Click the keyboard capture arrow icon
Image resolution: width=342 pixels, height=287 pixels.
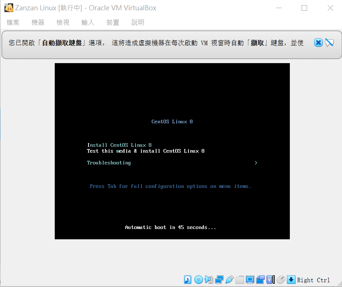point(291,280)
